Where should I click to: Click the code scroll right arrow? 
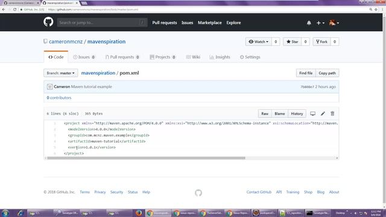[337, 158]
